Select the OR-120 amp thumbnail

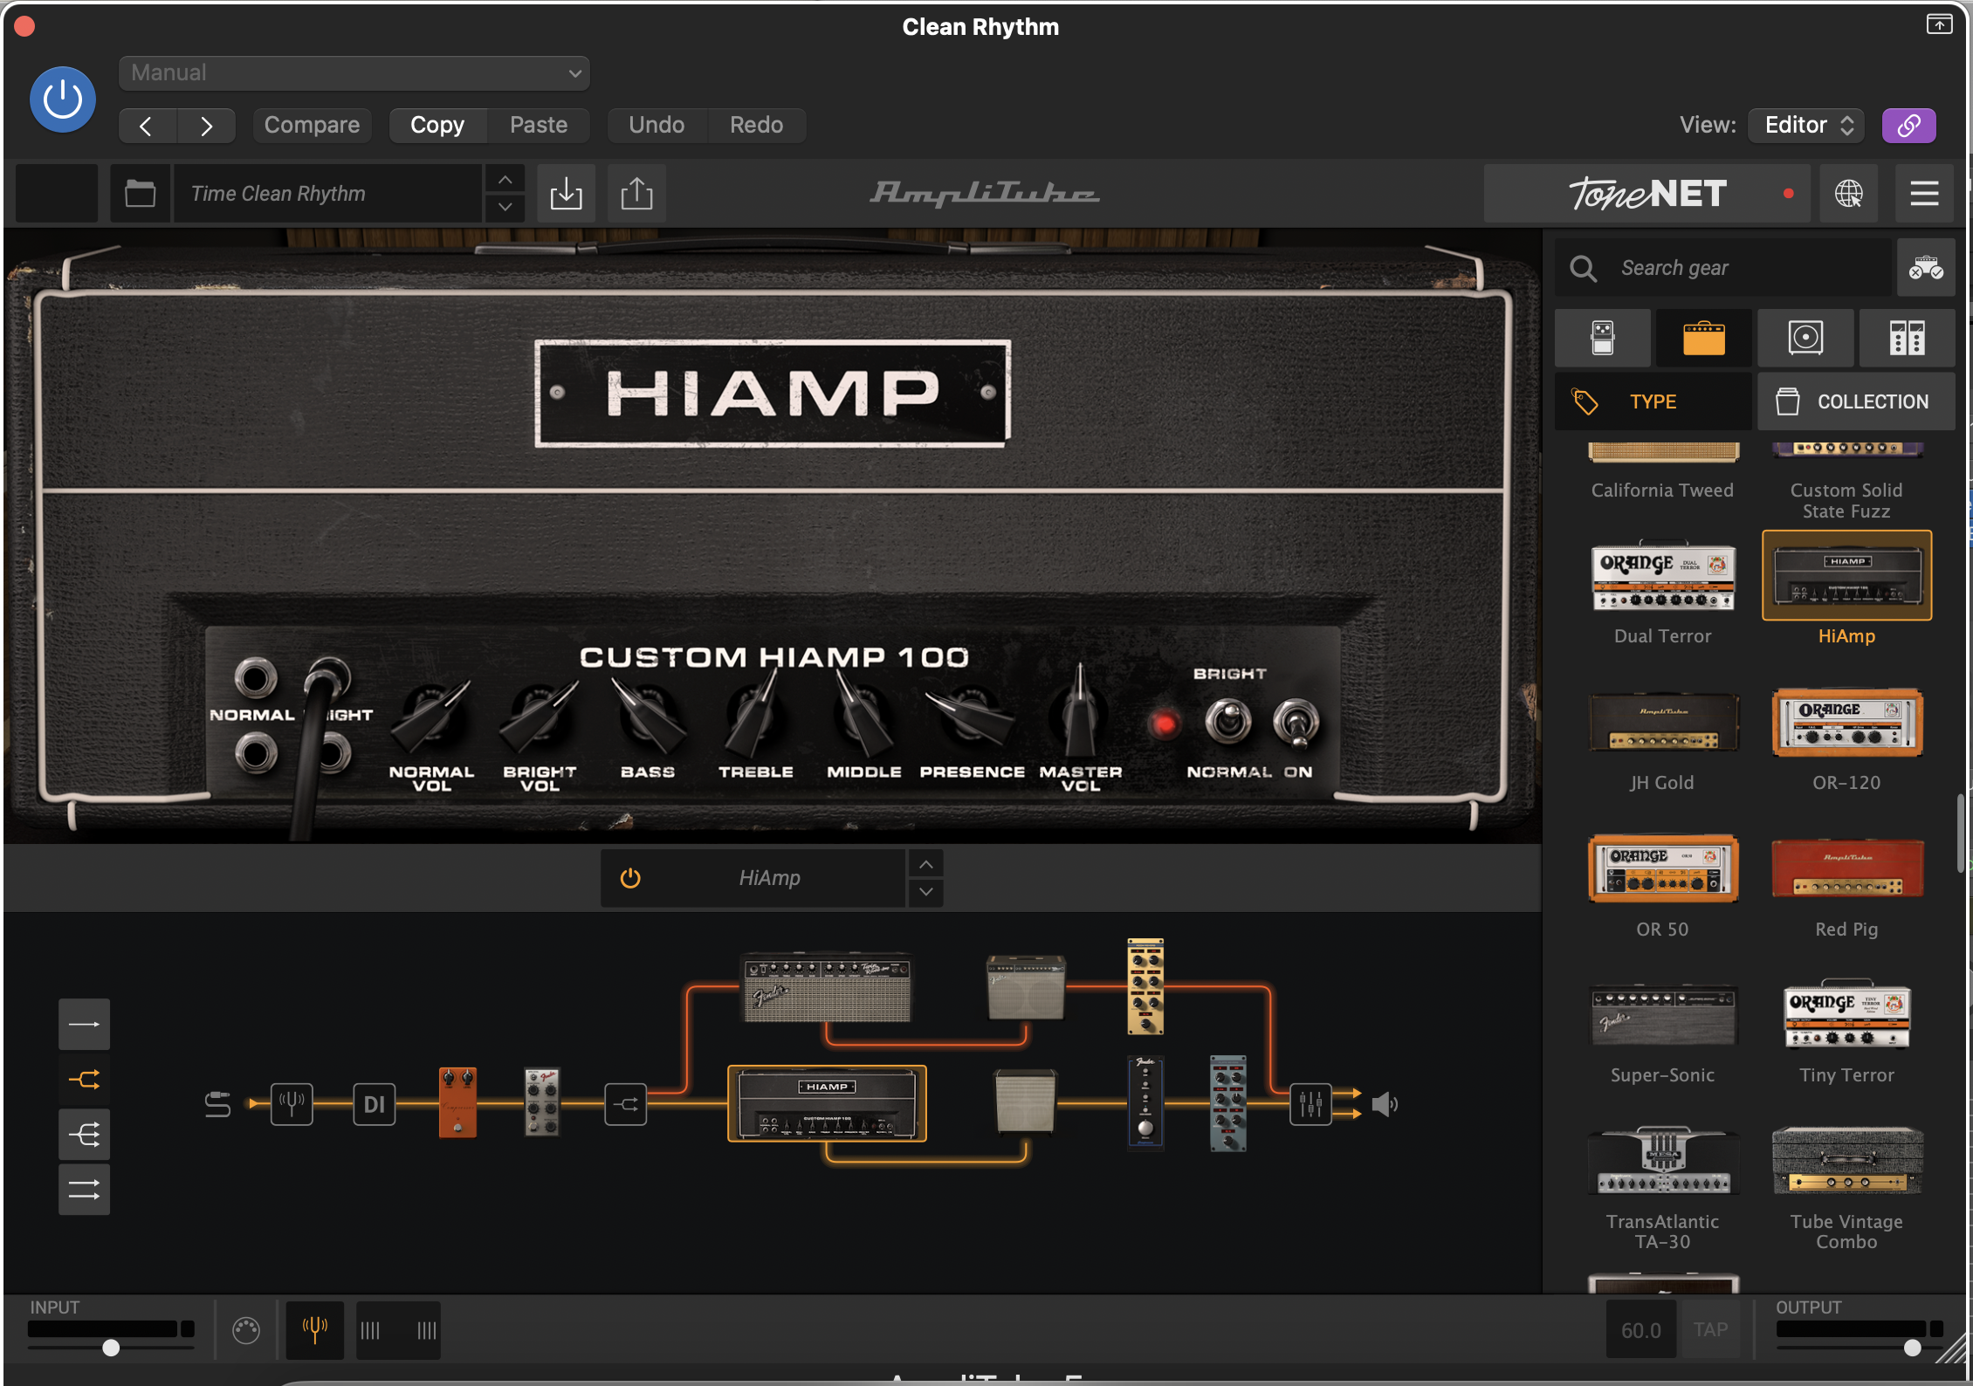(x=1846, y=723)
